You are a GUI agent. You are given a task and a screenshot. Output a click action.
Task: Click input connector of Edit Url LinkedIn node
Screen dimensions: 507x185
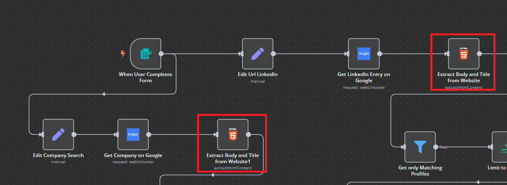click(241, 53)
